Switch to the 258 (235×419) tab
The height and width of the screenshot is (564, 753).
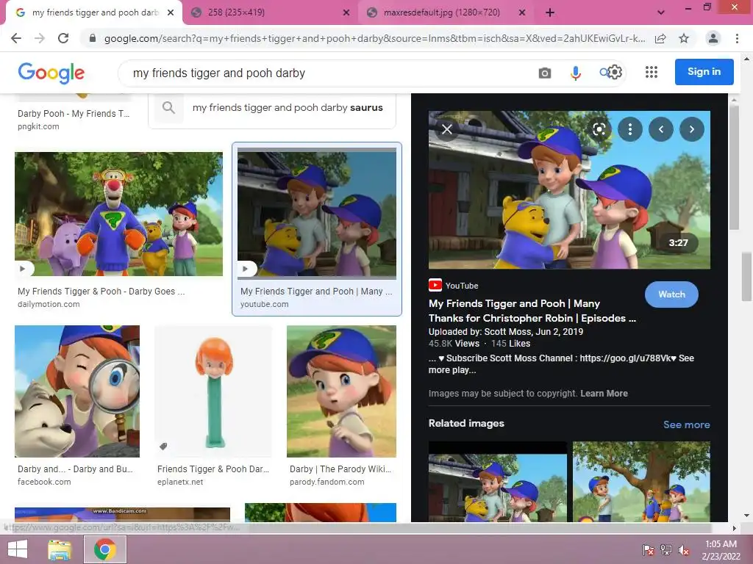click(x=271, y=12)
